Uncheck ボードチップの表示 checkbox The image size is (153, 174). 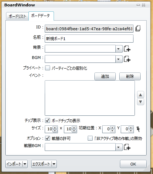tap(48, 120)
